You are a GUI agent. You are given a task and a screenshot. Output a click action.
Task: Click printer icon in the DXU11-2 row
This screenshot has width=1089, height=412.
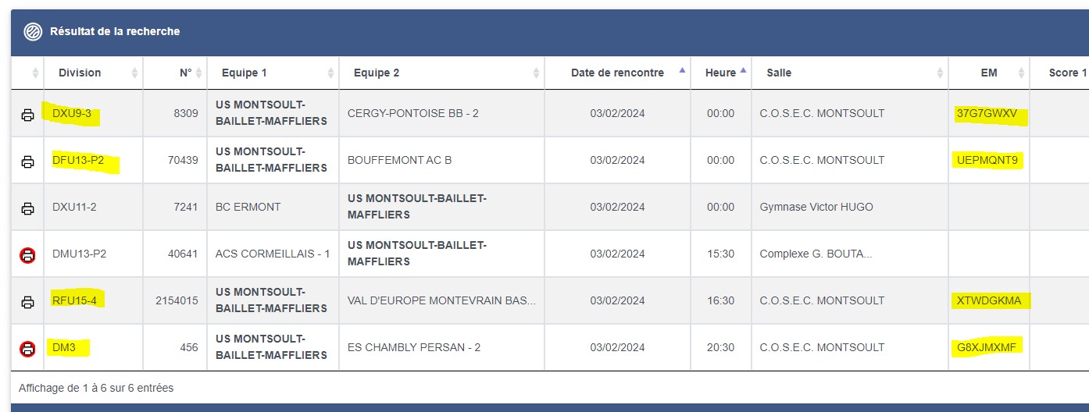coord(27,208)
